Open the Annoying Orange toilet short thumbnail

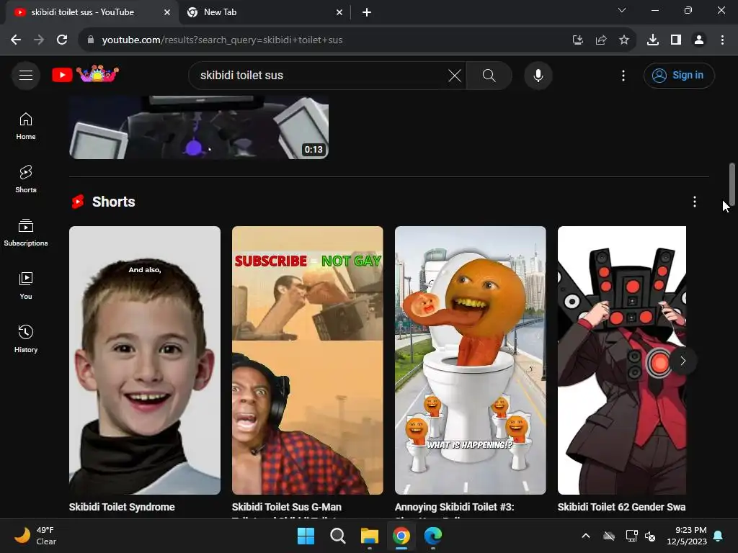click(x=470, y=360)
